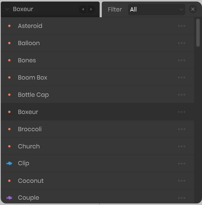Open the options dots for Bottle Cap

[x=181, y=95]
